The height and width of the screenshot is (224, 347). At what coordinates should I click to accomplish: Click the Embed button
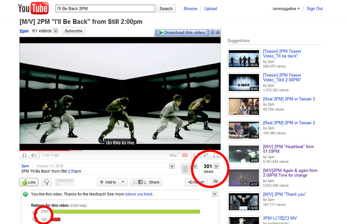coord(196,182)
